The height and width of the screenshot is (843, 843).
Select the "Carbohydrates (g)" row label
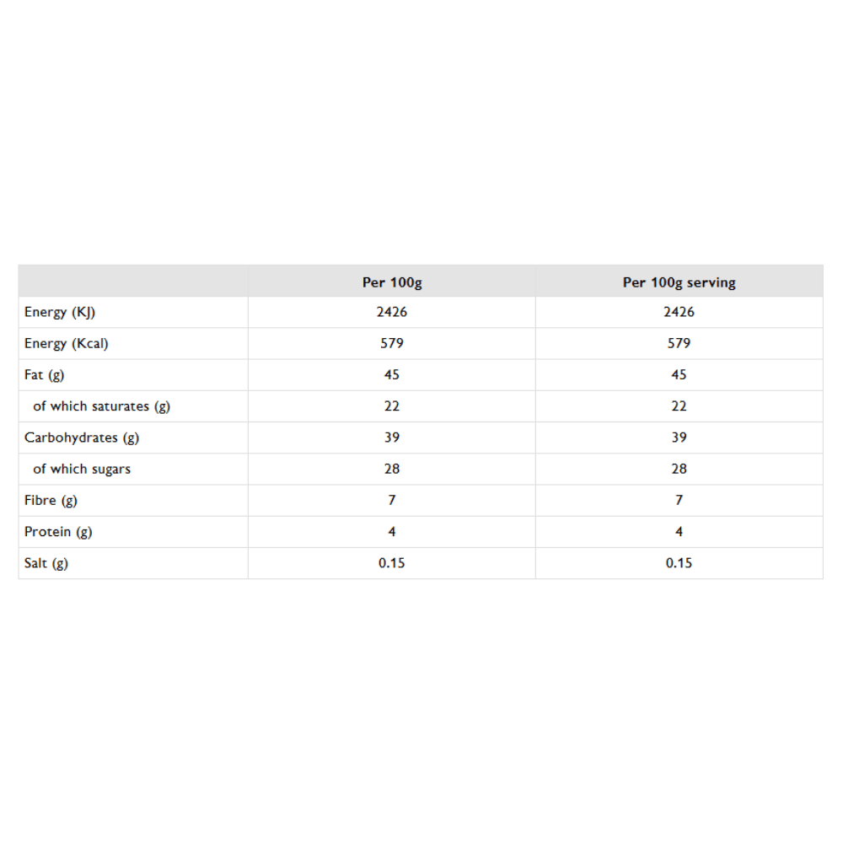click(82, 438)
